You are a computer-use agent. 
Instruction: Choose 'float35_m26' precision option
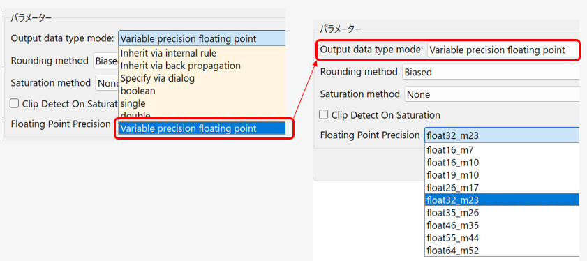(x=502, y=213)
